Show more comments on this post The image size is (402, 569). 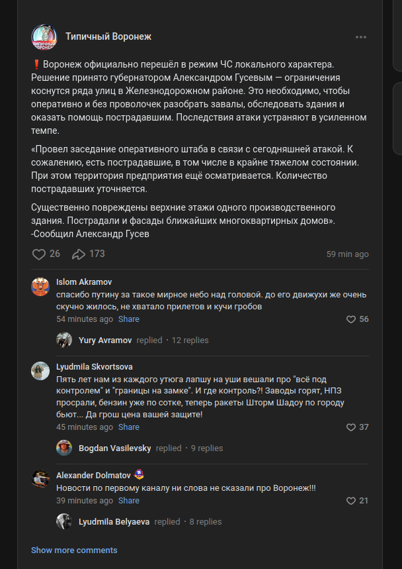[x=74, y=550]
